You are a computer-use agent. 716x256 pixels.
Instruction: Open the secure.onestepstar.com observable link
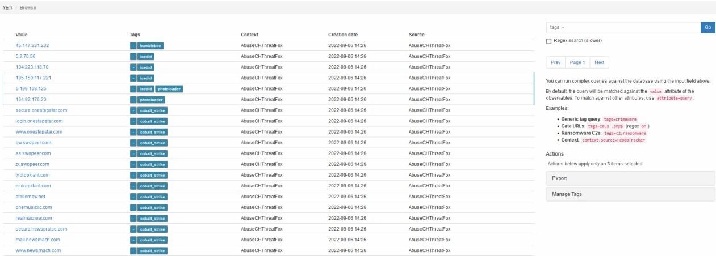pos(41,110)
